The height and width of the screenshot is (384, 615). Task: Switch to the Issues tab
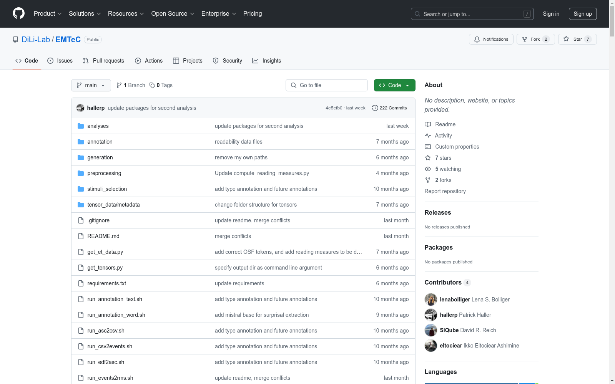coord(60,61)
